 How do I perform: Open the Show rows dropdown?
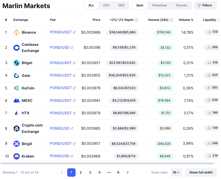pyautogui.click(x=176, y=172)
